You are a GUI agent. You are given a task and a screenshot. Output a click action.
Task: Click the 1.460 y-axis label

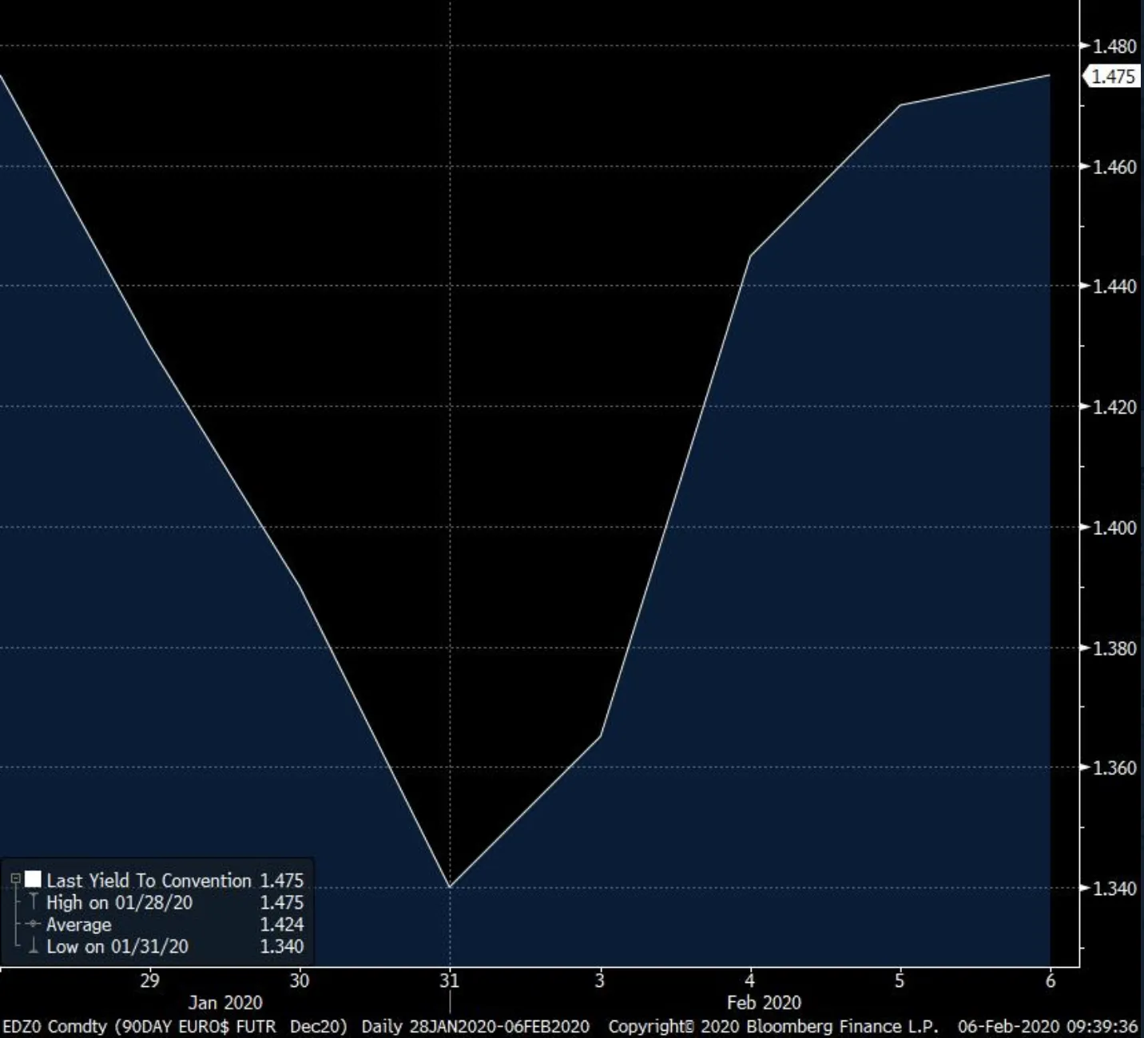click(x=1114, y=167)
